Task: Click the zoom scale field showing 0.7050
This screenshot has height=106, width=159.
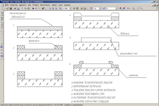Action: pos(66,8)
